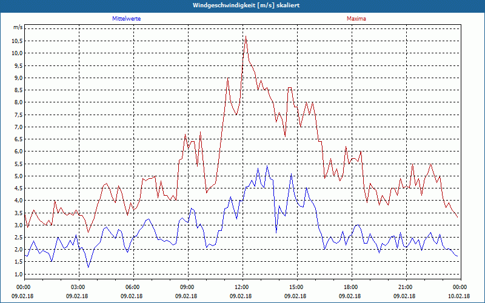Screen dimensions: 485x303
Task: Click the 12:00 time axis label
Action: coord(243,287)
